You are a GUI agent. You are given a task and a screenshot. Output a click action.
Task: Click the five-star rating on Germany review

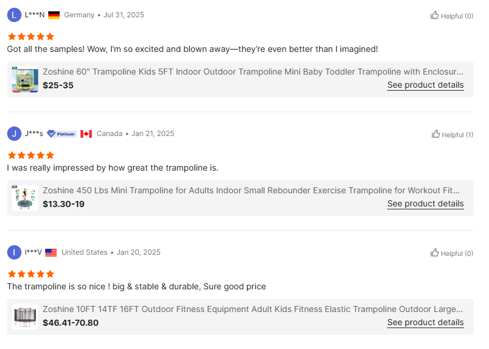(x=30, y=36)
